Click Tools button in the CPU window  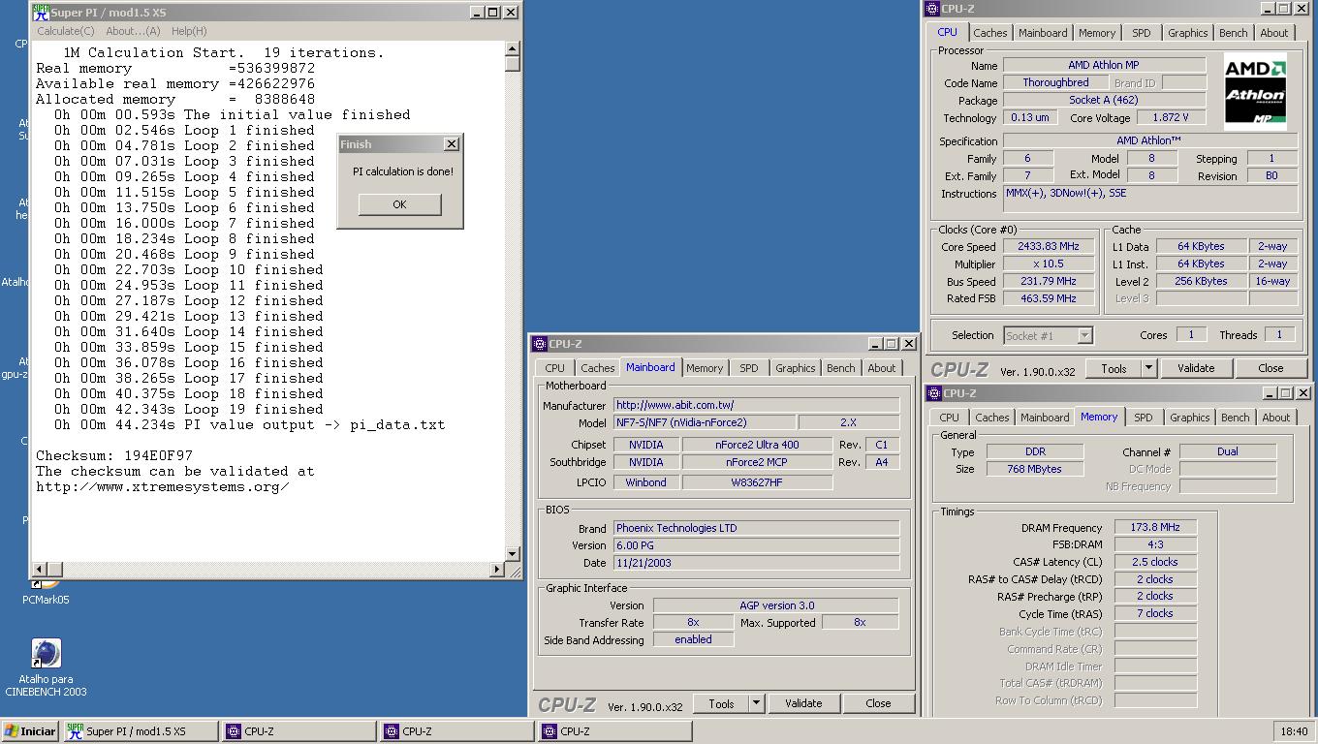click(1114, 368)
